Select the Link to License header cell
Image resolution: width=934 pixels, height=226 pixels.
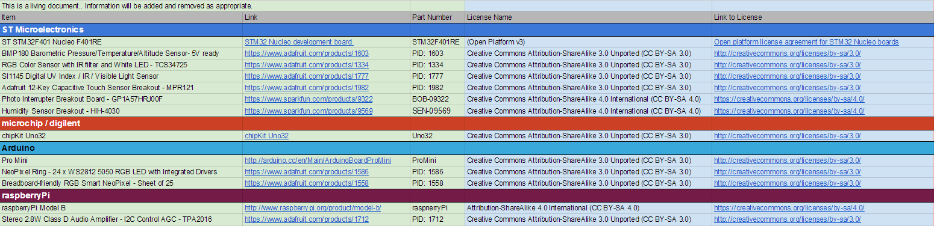823,17
